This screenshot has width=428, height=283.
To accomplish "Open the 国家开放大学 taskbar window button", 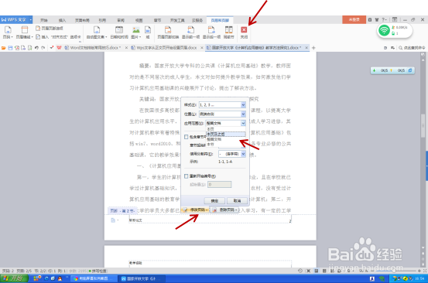I will [142, 278].
